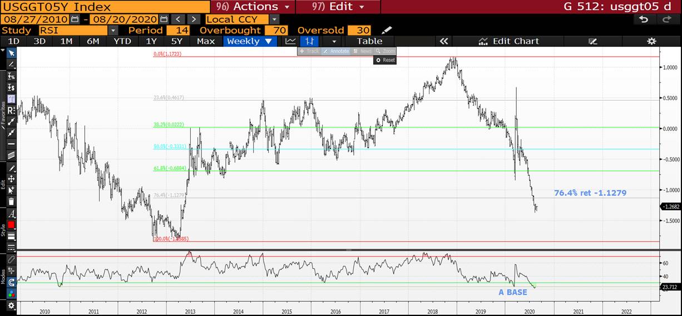Click the Annotate toolbar button

tap(336, 51)
